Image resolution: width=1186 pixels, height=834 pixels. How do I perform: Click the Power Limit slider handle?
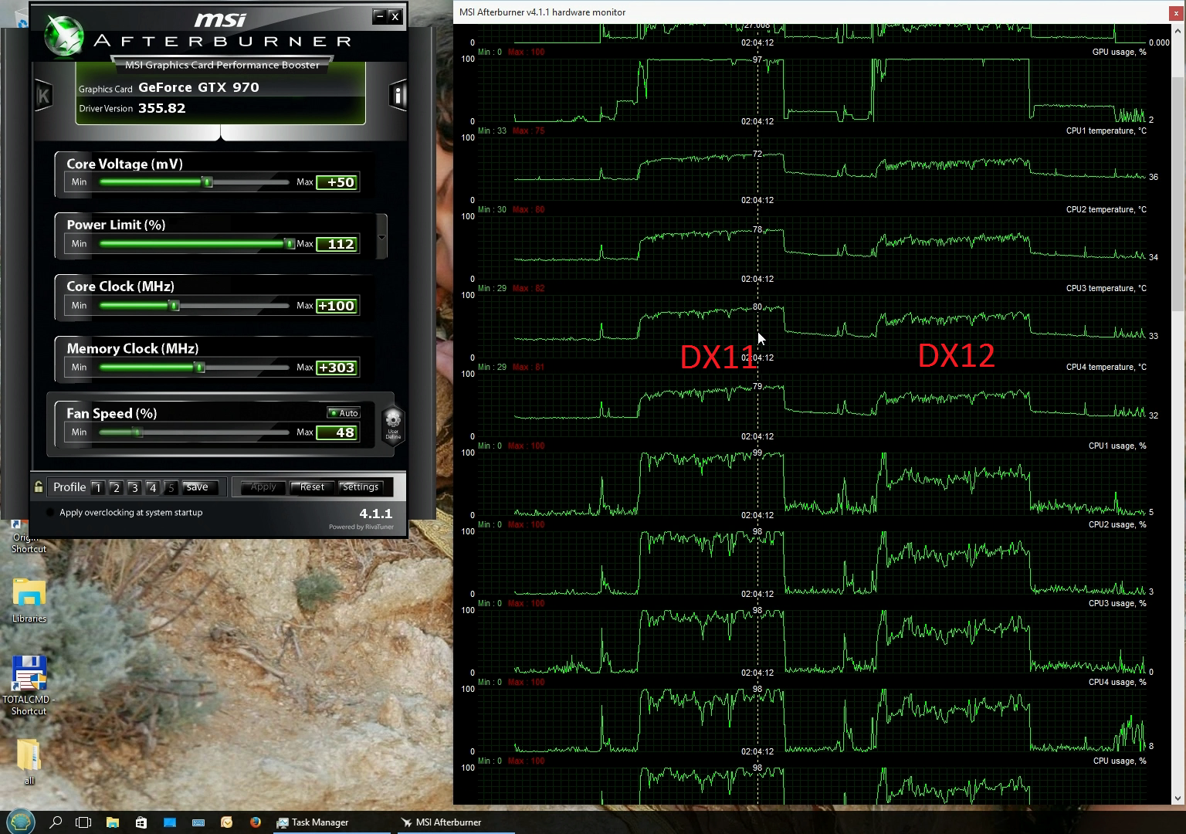pyautogui.click(x=290, y=244)
